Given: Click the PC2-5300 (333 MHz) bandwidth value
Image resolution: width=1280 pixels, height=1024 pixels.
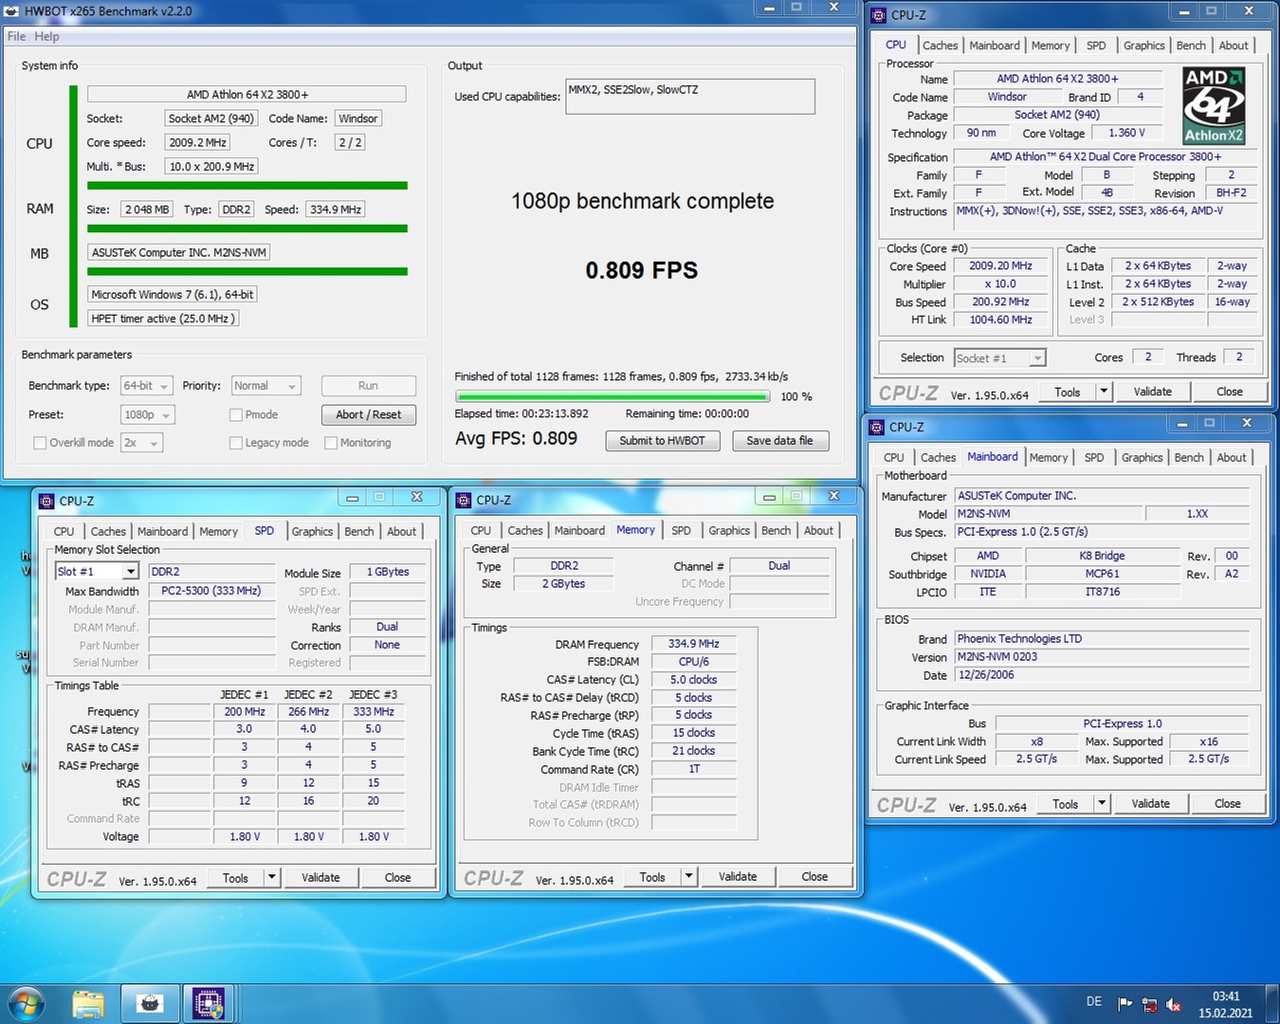Looking at the screenshot, I should pos(210,591).
